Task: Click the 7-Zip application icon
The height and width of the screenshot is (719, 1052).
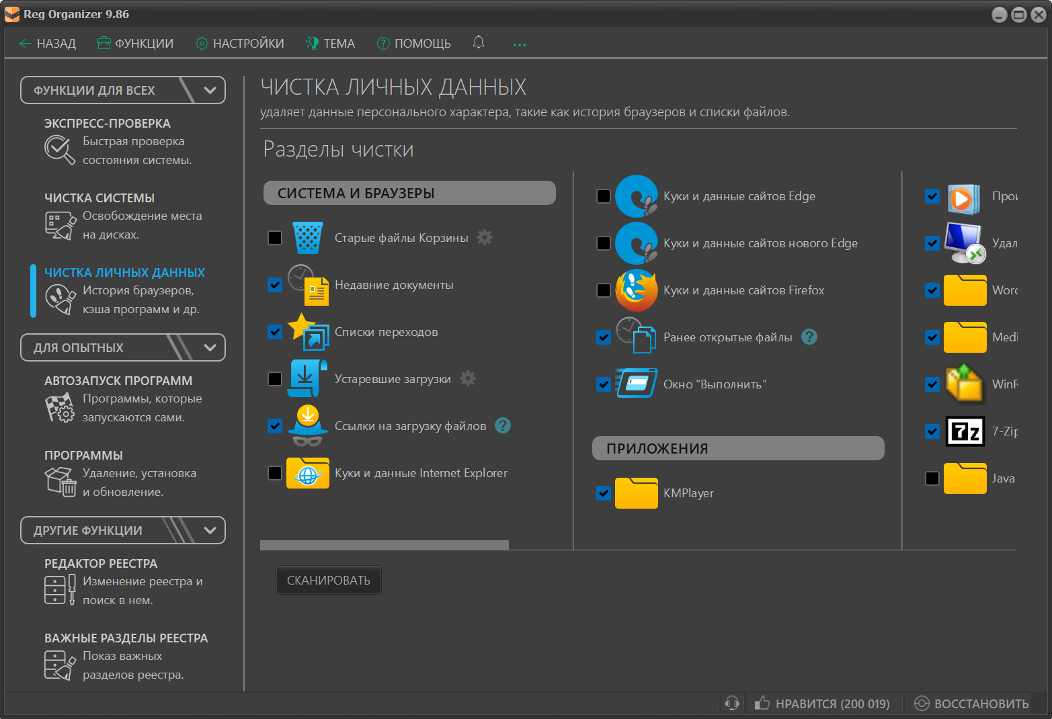Action: [x=965, y=431]
